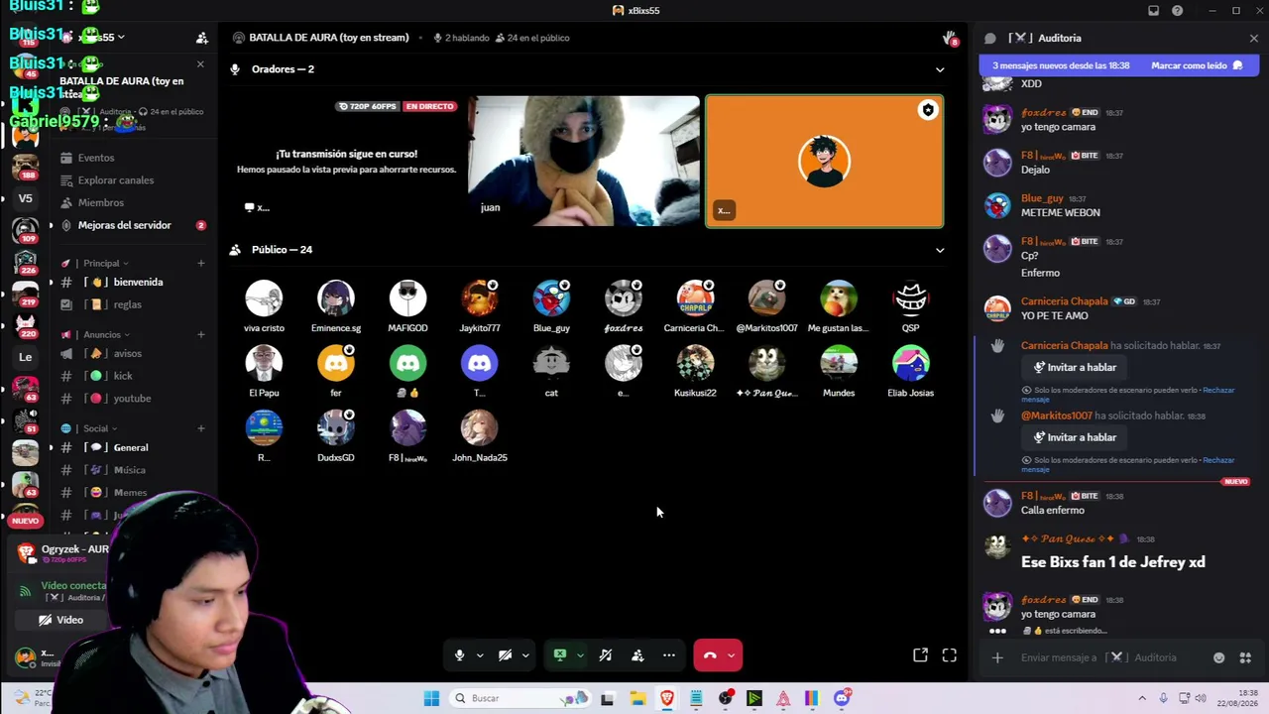Collapse the Anuncios channel category
This screenshot has width=1269, height=714.
coord(106,335)
